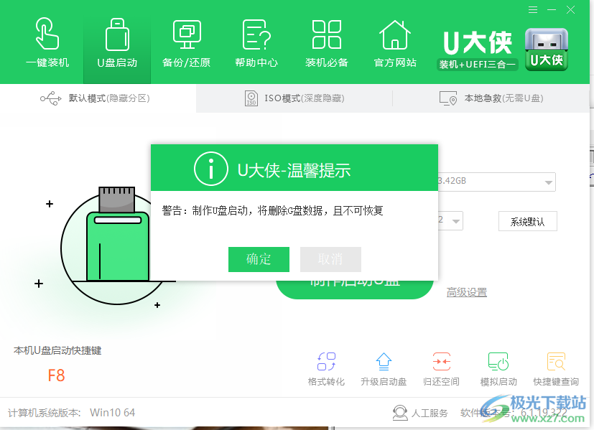Click the info icon in the dialog header
Image resolution: width=594 pixels, height=430 pixels.
pos(211,169)
